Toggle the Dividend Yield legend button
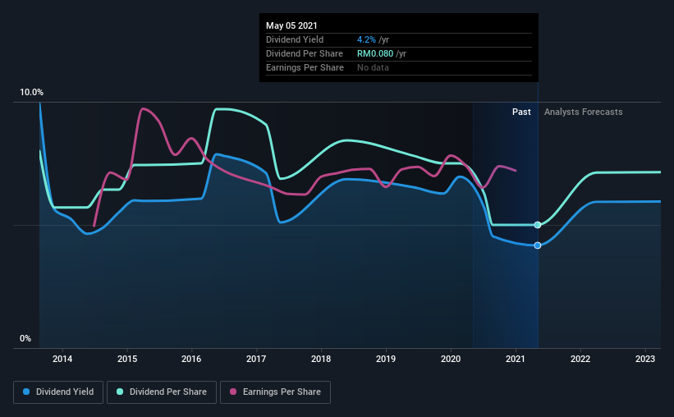 [58, 392]
